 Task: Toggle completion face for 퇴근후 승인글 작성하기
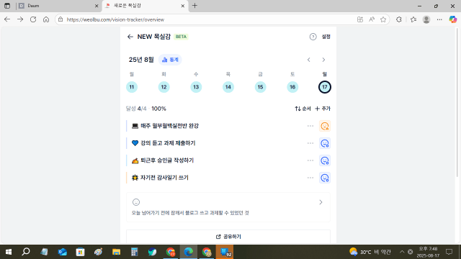click(325, 160)
